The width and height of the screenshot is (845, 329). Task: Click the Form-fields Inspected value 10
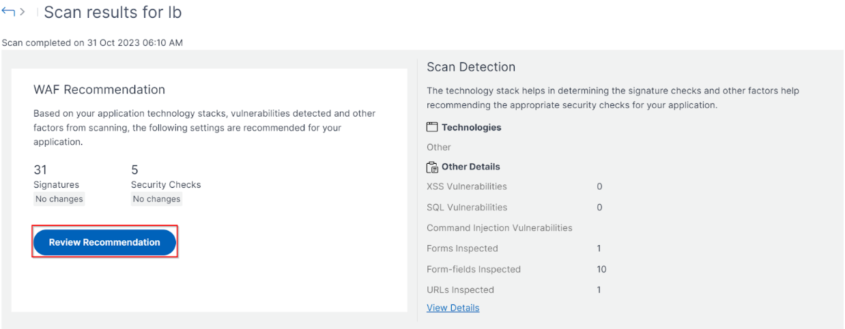pos(601,269)
